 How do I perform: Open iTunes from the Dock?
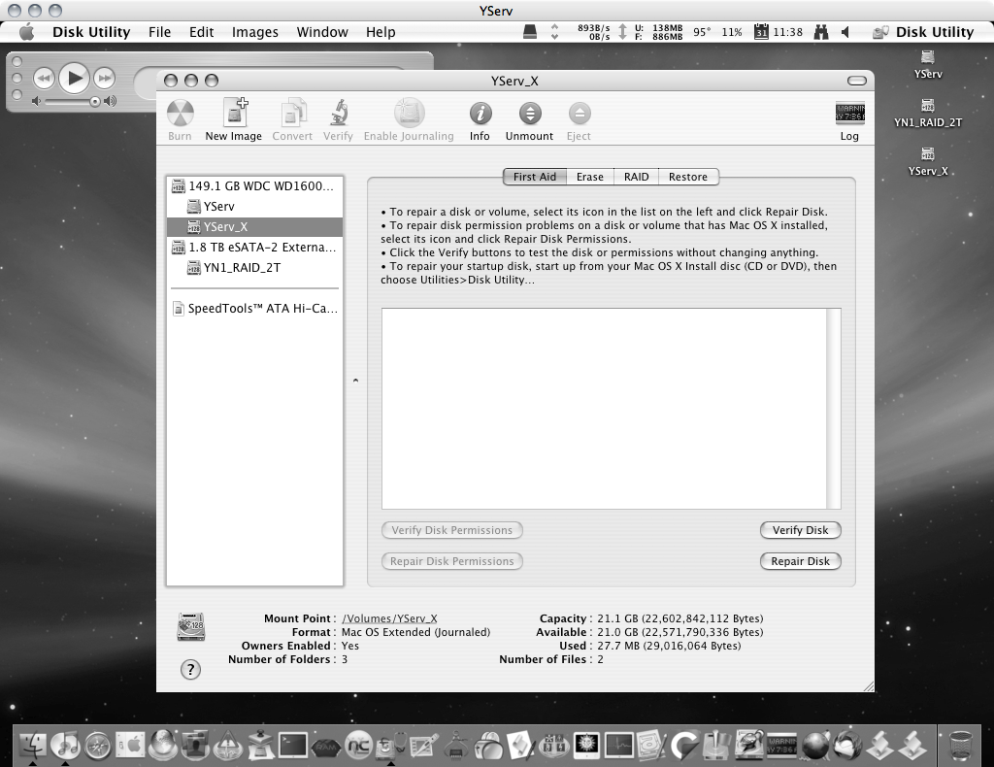pos(65,744)
